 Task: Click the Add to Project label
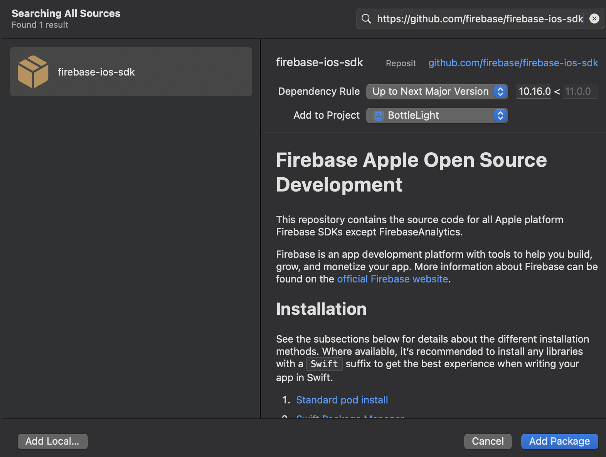[x=327, y=115]
